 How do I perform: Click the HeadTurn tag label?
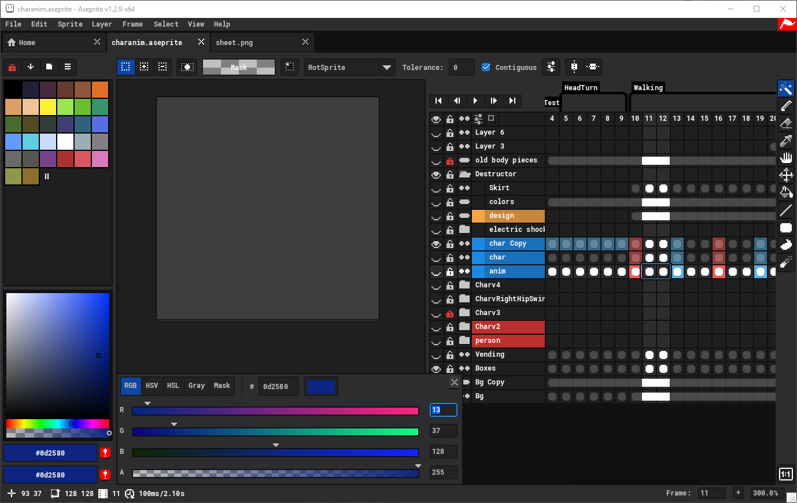581,87
